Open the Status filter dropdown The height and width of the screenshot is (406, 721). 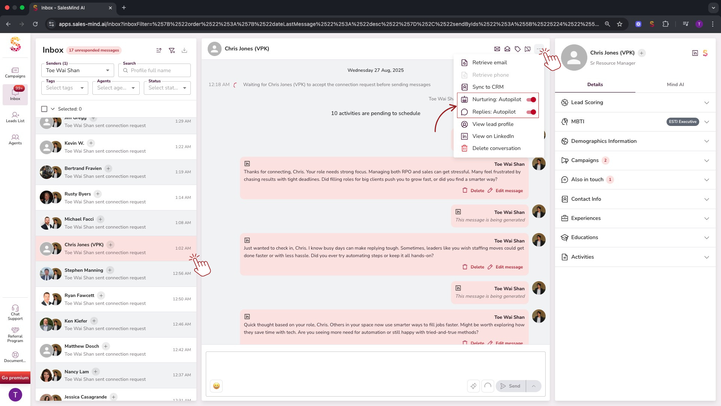[167, 88]
